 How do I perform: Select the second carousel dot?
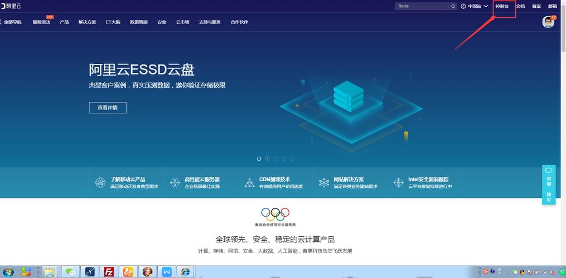[x=267, y=158]
